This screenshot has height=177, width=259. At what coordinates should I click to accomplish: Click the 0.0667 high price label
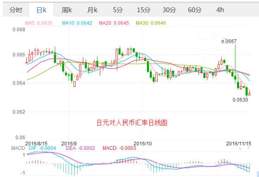pyautogui.click(x=229, y=41)
